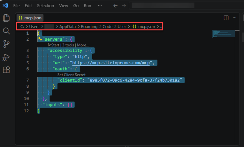The image size is (244, 147).
Task: Click the "oauth" key on line 6
Action: click(x=61, y=69)
